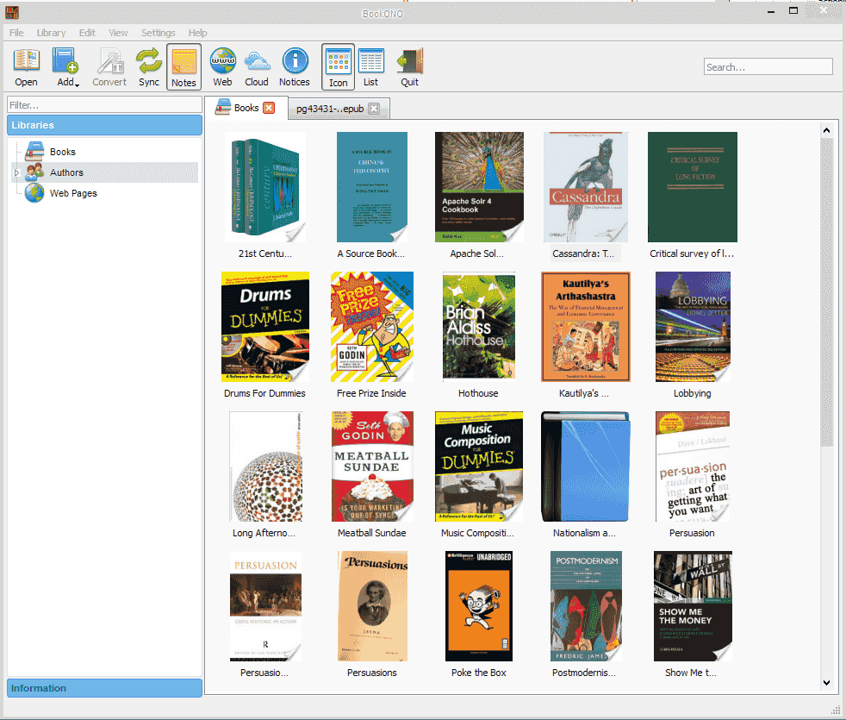The image size is (846, 720).
Task: Show Notices via the info icon
Action: pos(295,67)
